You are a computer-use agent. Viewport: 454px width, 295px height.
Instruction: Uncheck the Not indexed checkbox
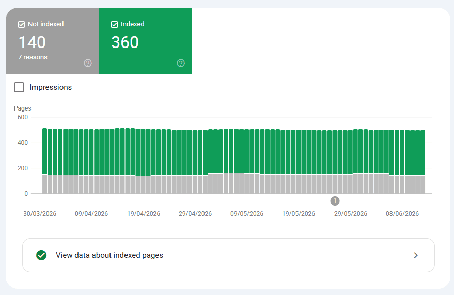21,25
